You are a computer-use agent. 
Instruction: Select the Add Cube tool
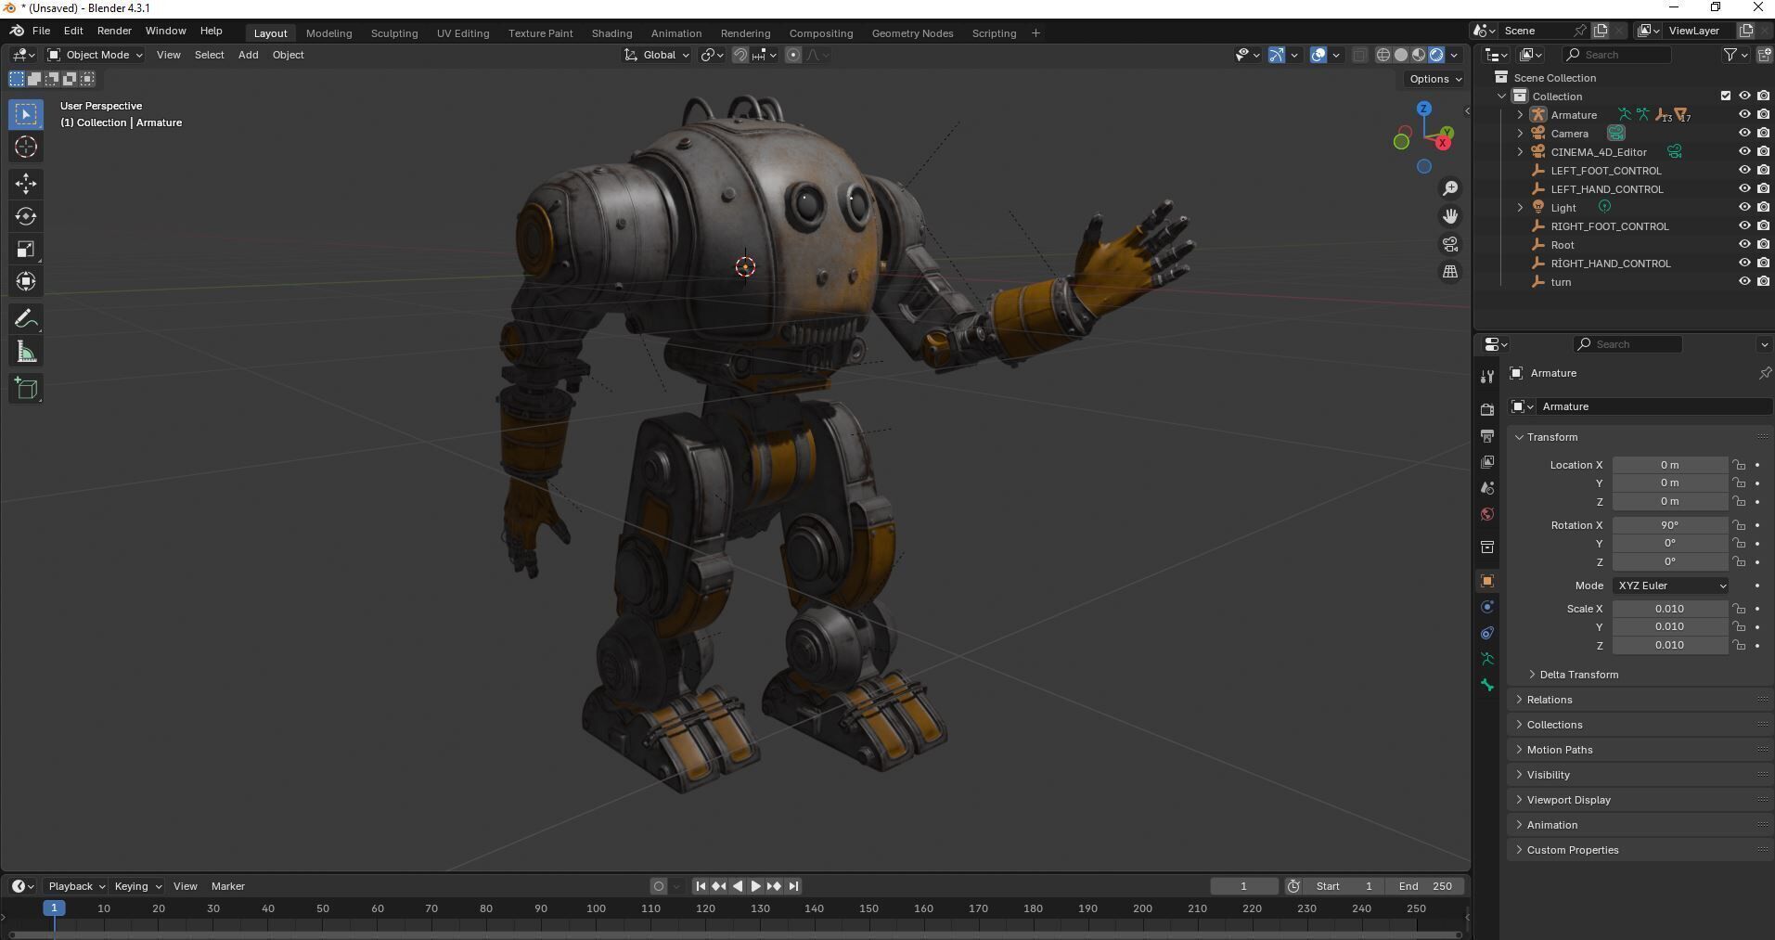tap(26, 389)
